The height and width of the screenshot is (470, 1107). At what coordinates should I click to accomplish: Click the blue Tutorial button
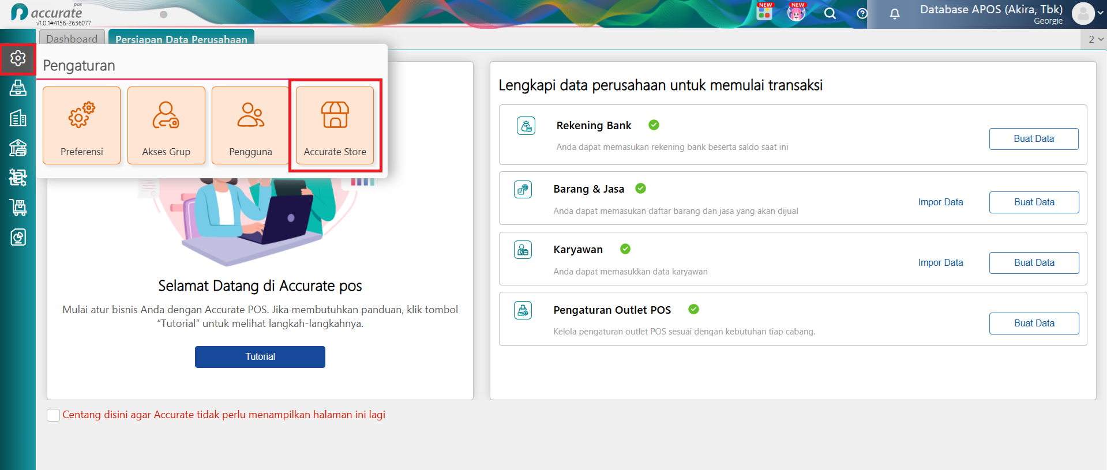pos(260,357)
